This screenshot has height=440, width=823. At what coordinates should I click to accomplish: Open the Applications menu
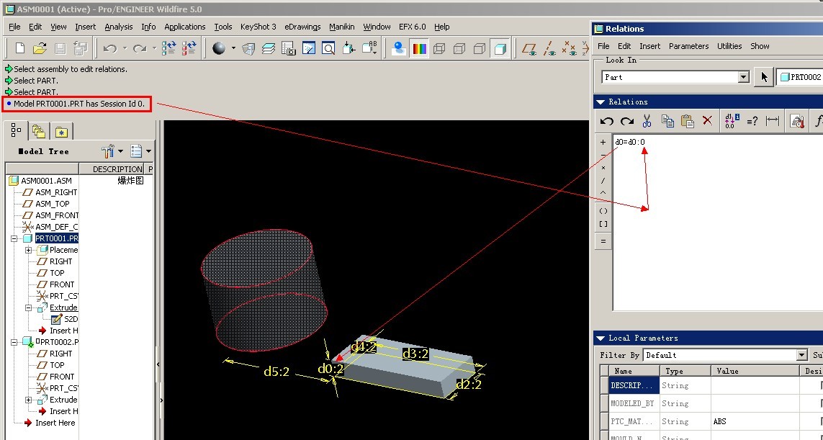[185, 27]
